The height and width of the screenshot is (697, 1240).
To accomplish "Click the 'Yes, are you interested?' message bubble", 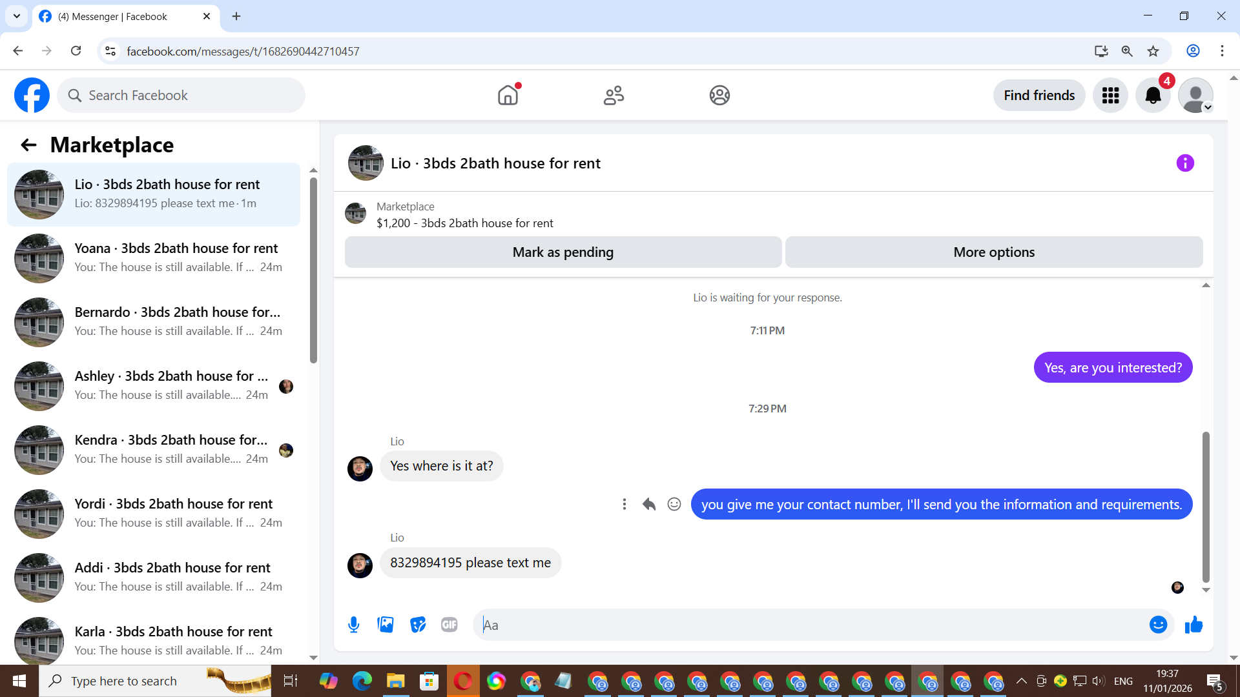I will pyautogui.click(x=1113, y=368).
